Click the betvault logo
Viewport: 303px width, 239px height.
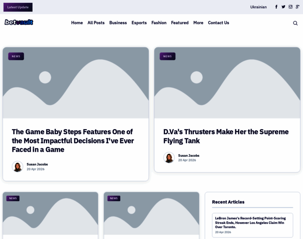pos(19,22)
